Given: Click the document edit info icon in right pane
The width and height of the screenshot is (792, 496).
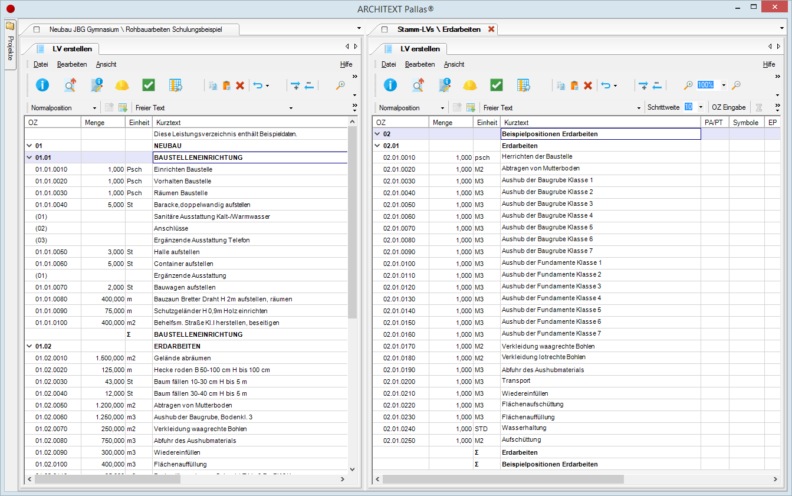Looking at the screenshot, I should pyautogui.click(x=445, y=86).
